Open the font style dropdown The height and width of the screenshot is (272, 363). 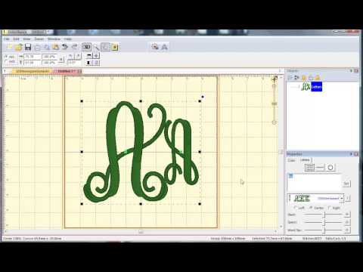(341, 199)
